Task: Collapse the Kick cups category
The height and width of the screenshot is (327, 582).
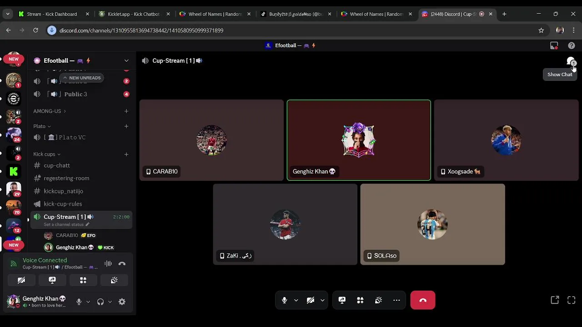Action: (47, 154)
